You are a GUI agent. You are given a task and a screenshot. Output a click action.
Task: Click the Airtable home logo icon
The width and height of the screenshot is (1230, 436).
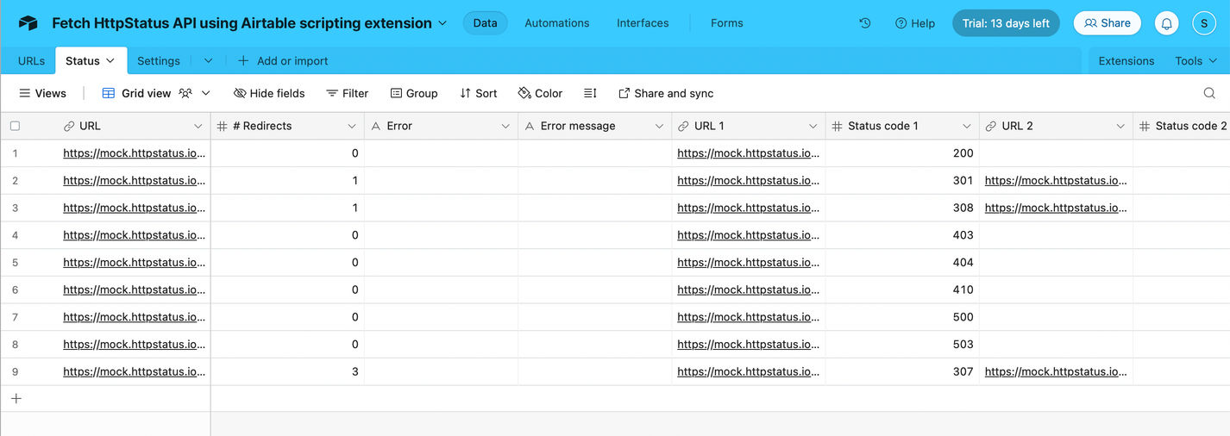click(28, 23)
